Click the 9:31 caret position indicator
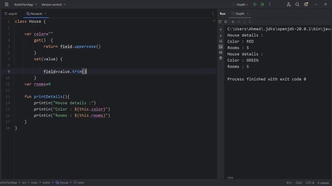The height and width of the screenshot is (186, 332). tap(289, 183)
